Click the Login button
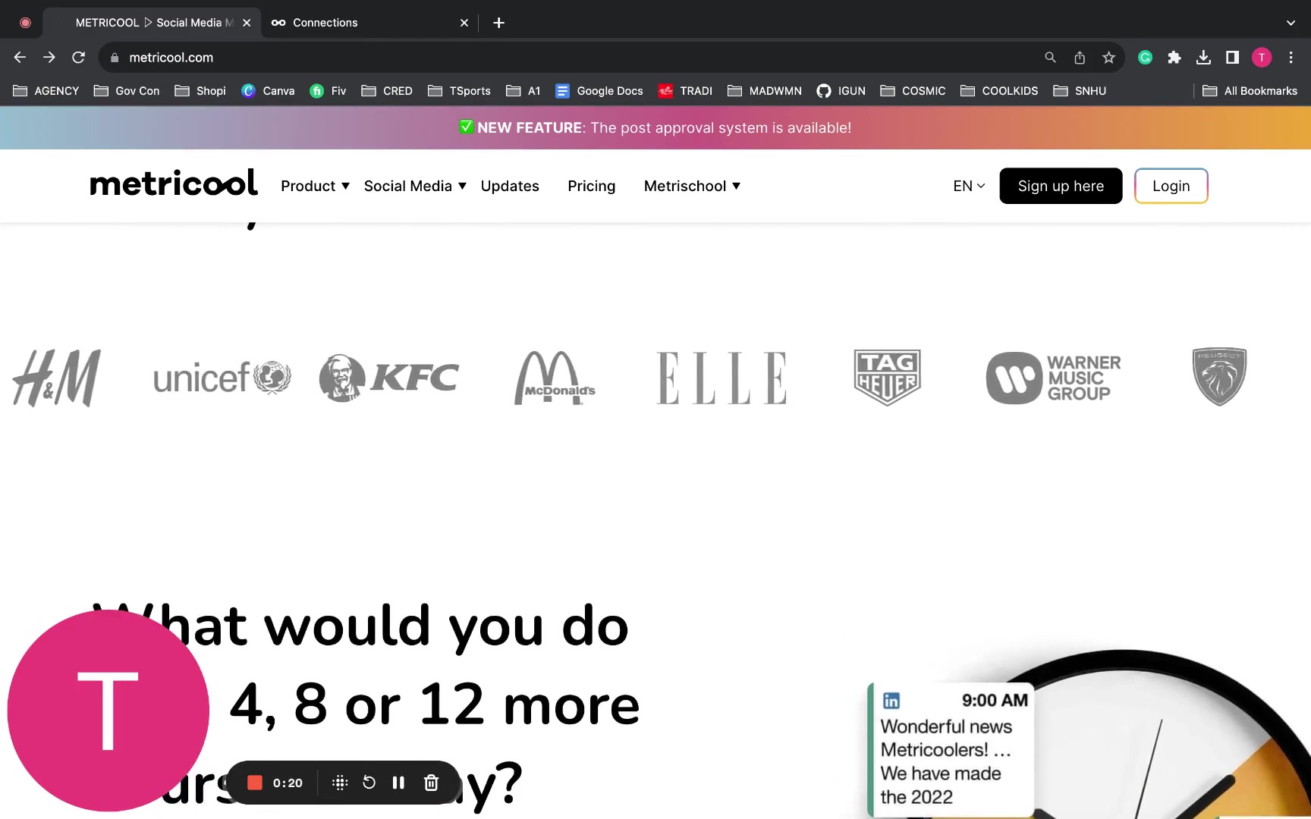 coord(1171,186)
